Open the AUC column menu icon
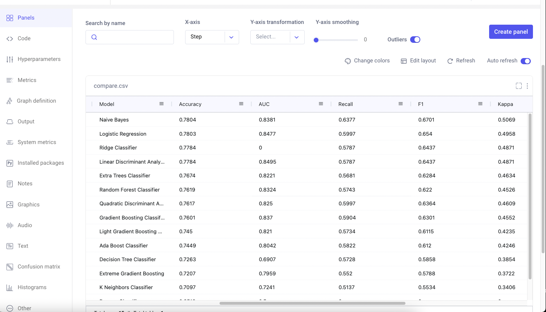Image resolution: width=546 pixels, height=312 pixels. pyautogui.click(x=321, y=104)
